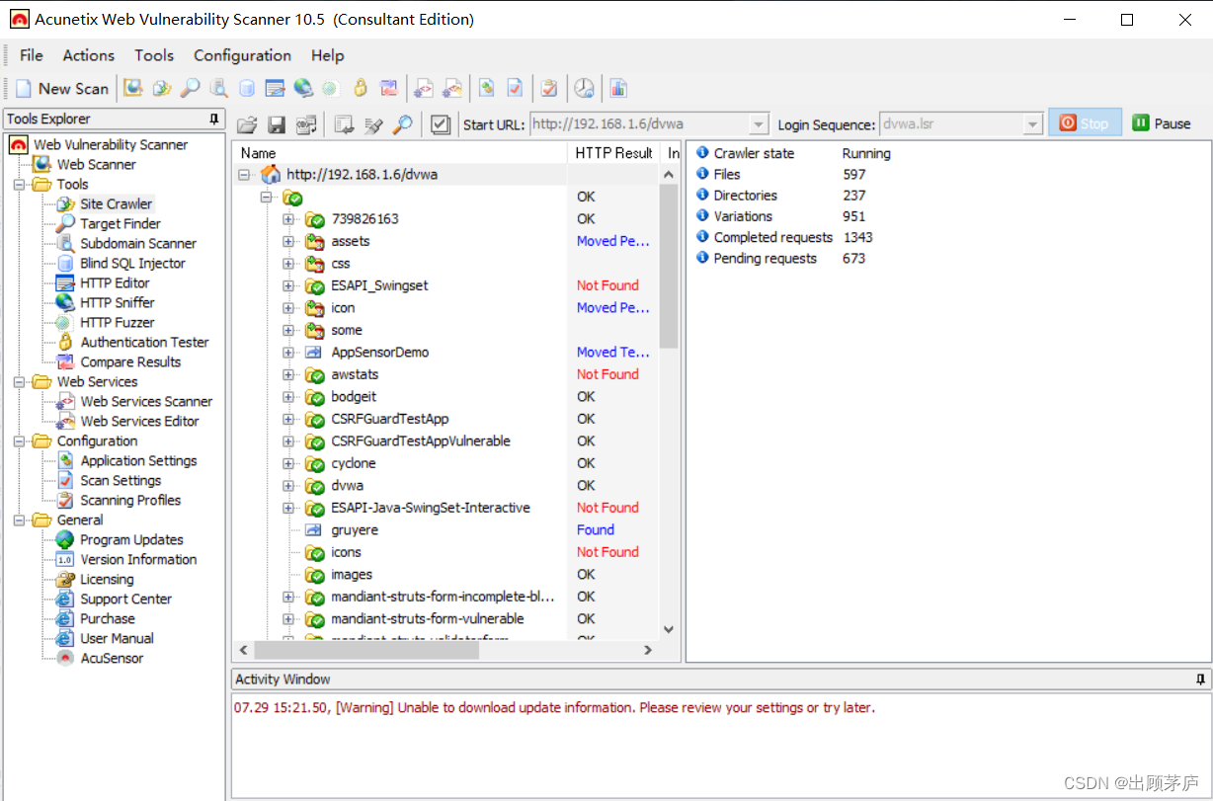The width and height of the screenshot is (1213, 801).
Task: Open the File menu
Action: 32,55
